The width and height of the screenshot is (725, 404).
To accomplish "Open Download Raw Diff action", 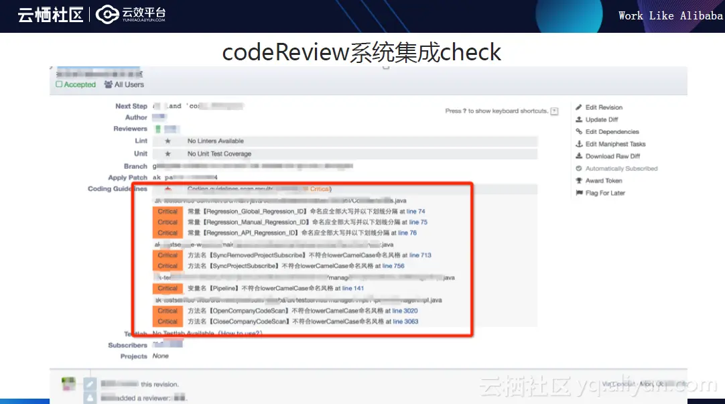I will [x=612, y=156].
